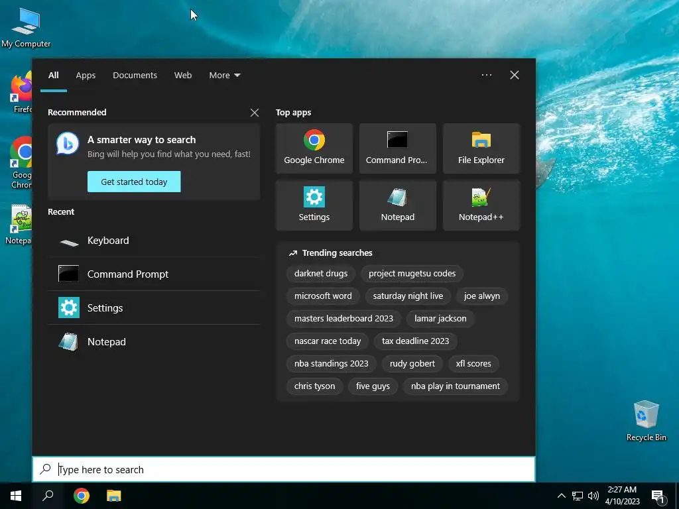Open Chrome from the taskbar

81,496
